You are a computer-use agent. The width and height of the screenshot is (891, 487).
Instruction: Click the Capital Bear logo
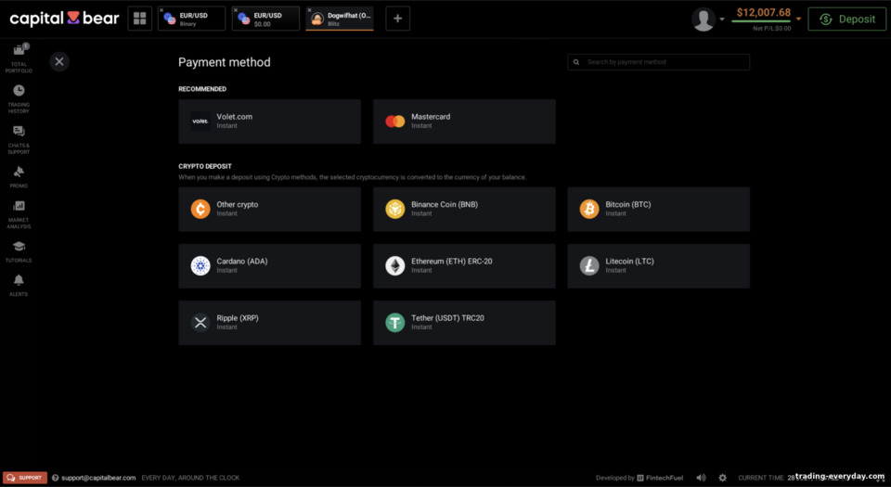(64, 19)
